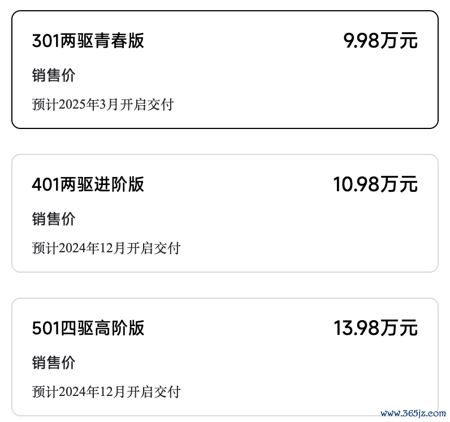Click the 2024年12月 date in the 401 card
The height and width of the screenshot is (422, 450).
(92, 248)
